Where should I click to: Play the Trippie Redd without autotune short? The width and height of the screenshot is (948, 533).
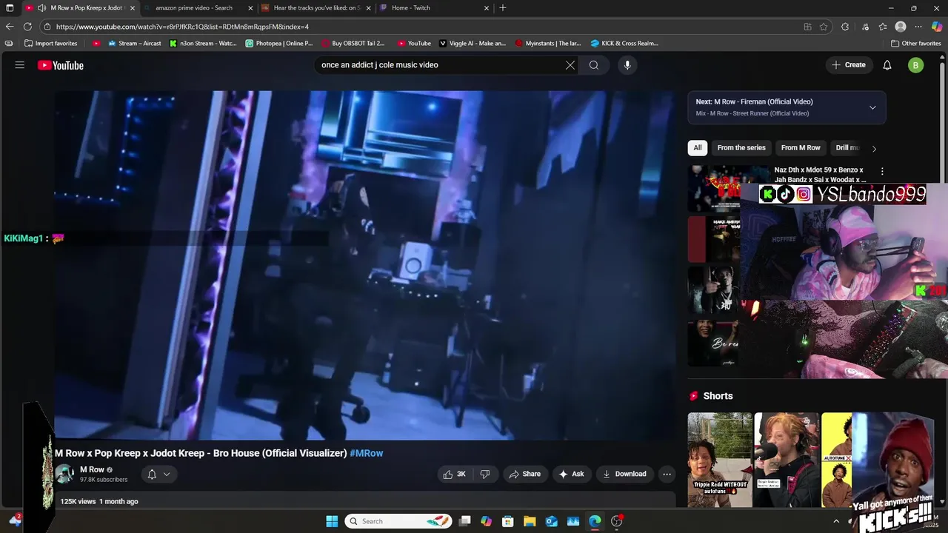tap(719, 459)
